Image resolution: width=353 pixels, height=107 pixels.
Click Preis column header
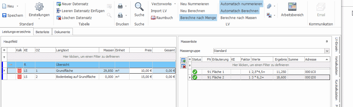141,50
